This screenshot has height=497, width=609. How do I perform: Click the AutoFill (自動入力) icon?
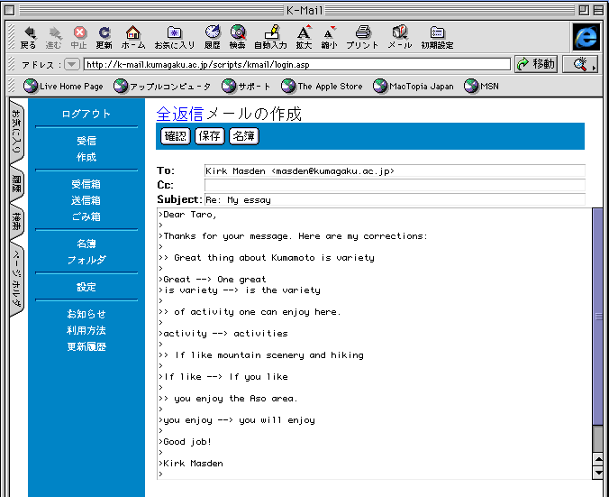tap(270, 37)
